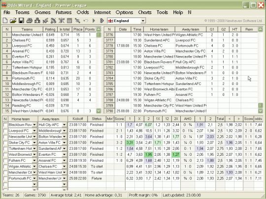Open the Options menu
This screenshot has height=199, width=266.
coord(124,12)
